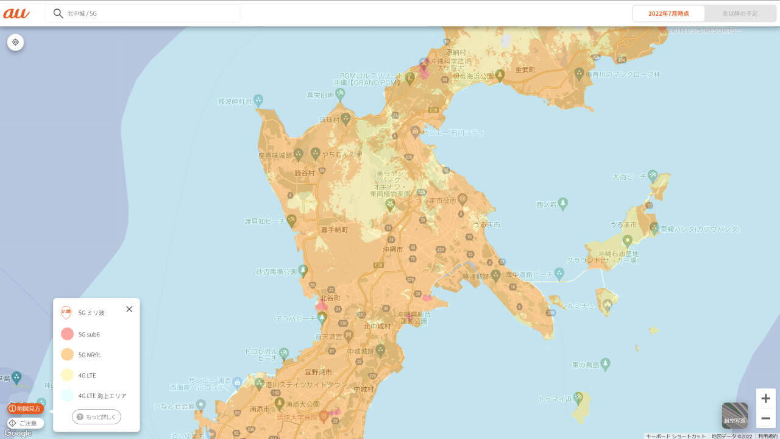Close the coverage legend panel
The image size is (780, 439).
[129, 309]
